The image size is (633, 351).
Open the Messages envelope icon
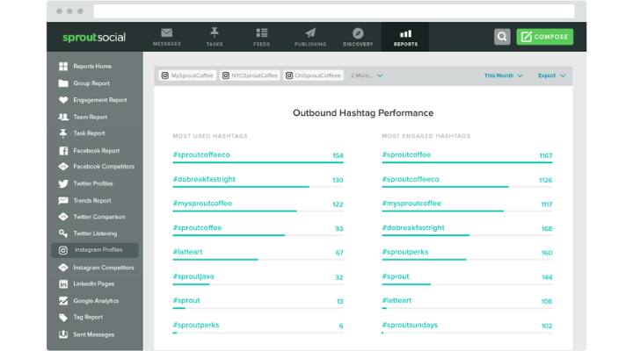[167, 33]
